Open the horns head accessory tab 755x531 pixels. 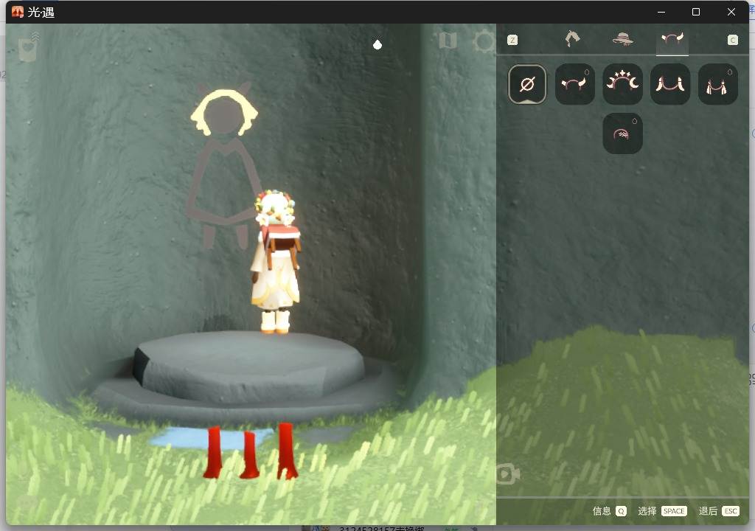(x=672, y=38)
